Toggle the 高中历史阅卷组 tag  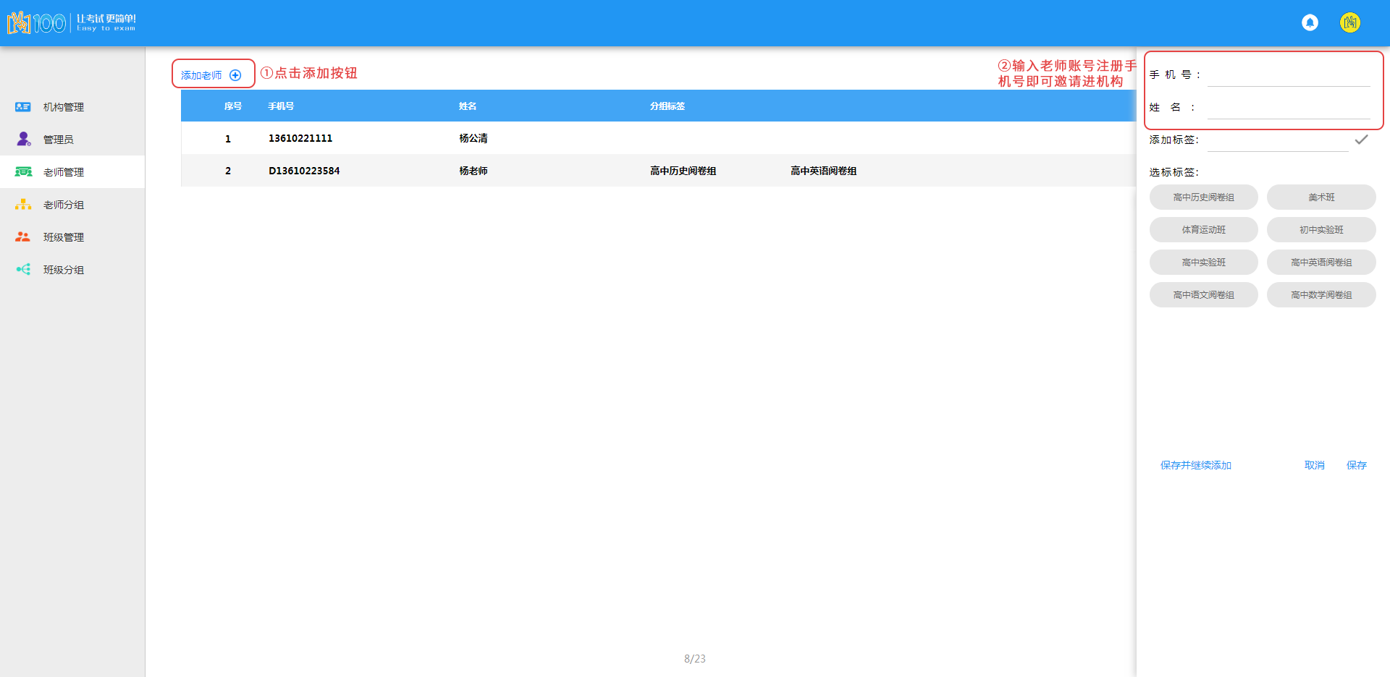click(x=1203, y=197)
